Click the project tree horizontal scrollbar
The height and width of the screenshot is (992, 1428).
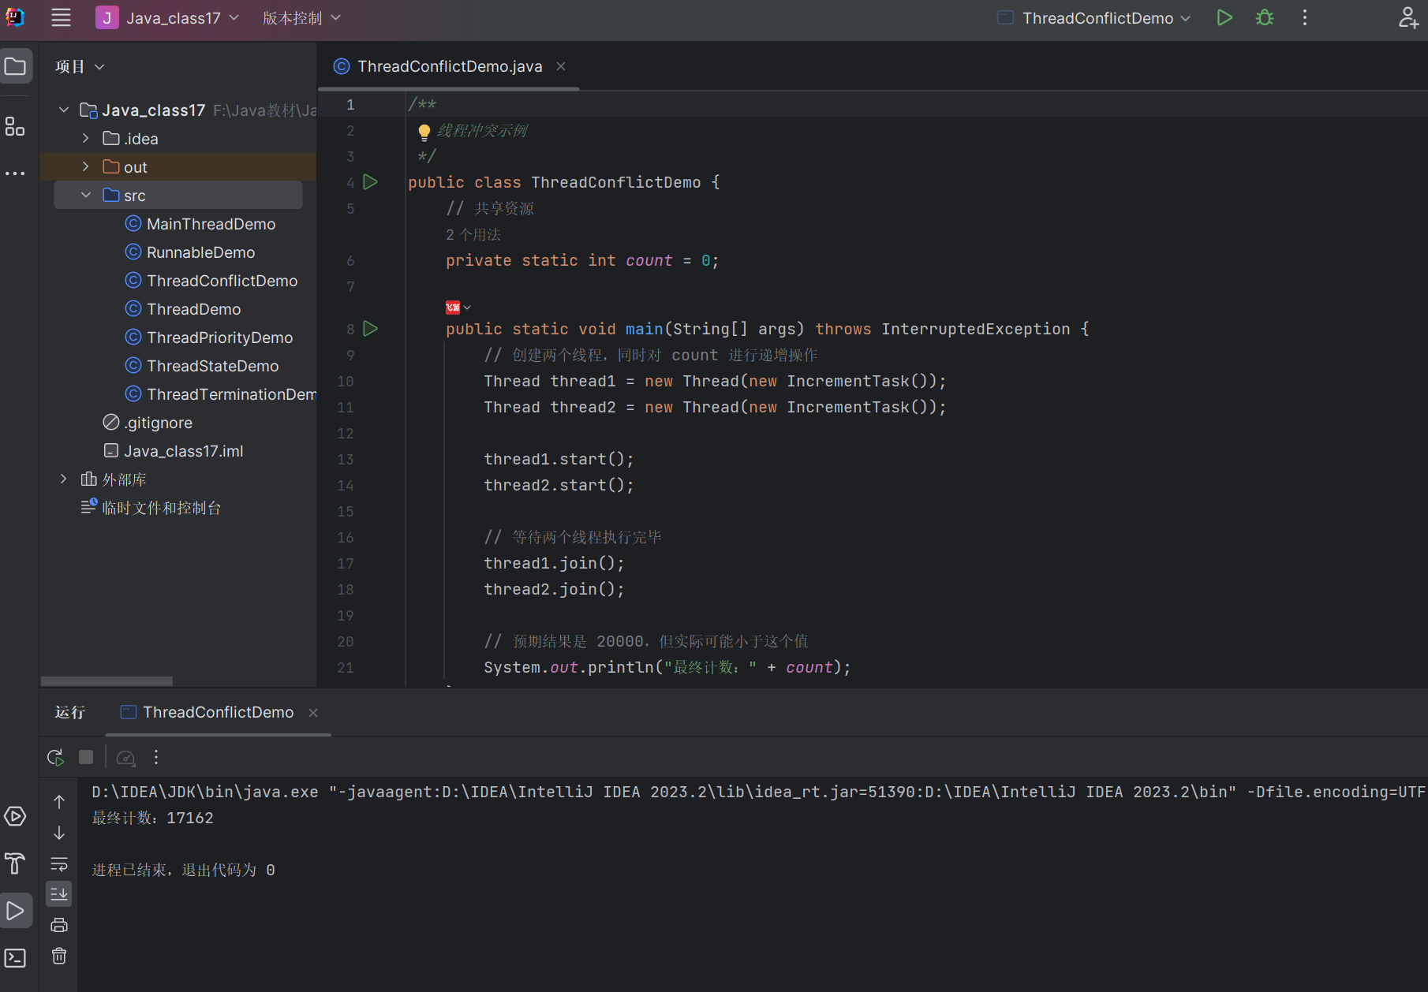pyautogui.click(x=107, y=681)
